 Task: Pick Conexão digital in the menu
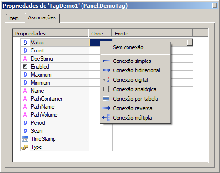pyautogui.click(x=136, y=80)
